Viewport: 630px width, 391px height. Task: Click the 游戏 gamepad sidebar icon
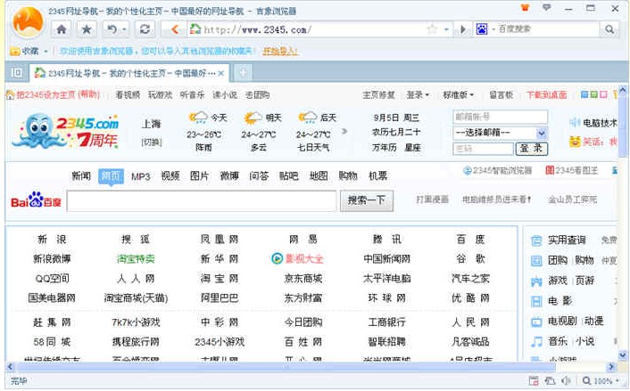coord(536,281)
